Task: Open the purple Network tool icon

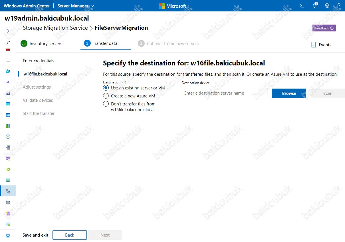Action: click(x=8, y=82)
